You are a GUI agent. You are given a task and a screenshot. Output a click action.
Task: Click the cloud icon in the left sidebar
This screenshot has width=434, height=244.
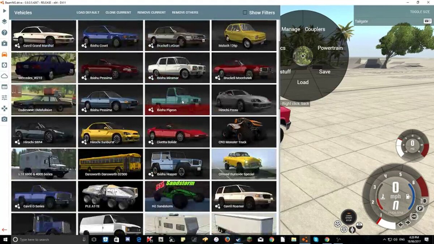4,76
